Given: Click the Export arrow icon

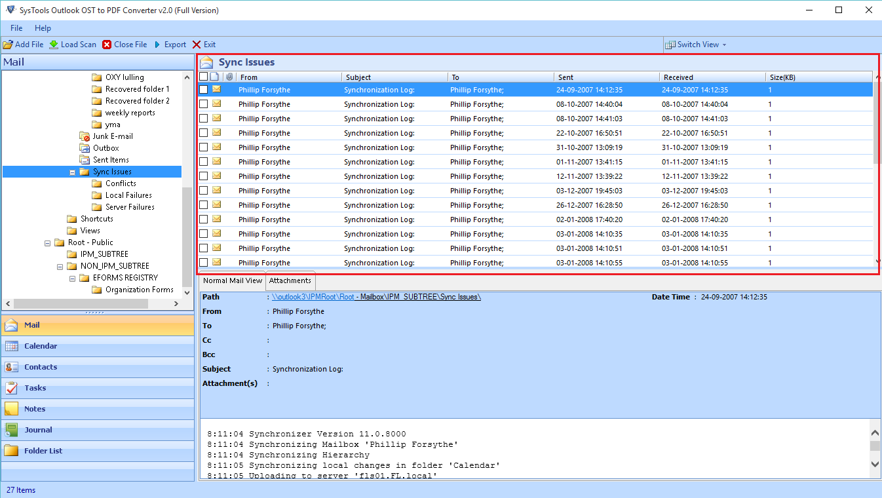Looking at the screenshot, I should pyautogui.click(x=157, y=45).
